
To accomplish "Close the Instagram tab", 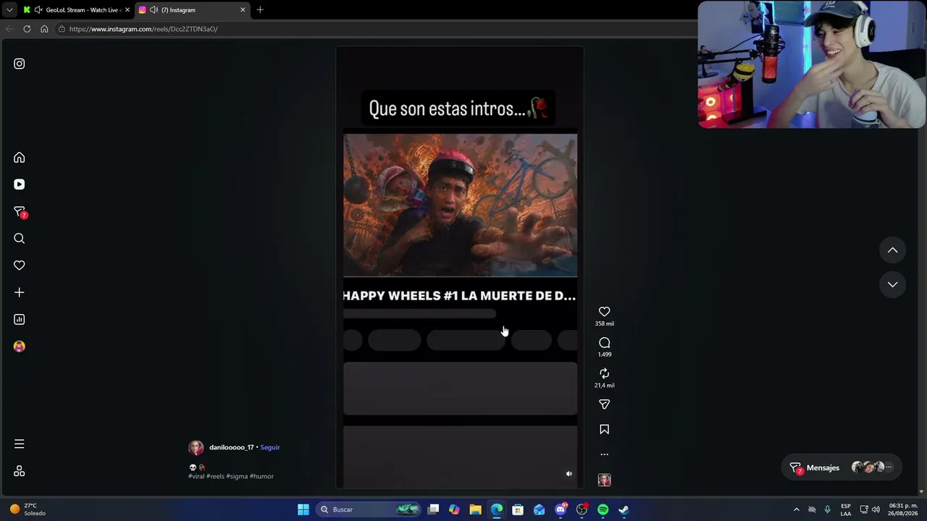I will 243,10.
